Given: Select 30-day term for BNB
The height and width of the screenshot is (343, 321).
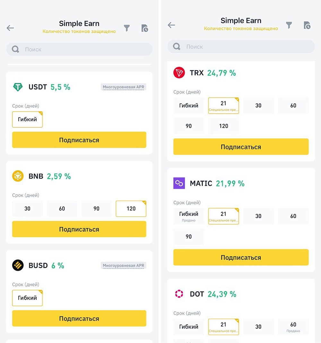Looking at the screenshot, I should (28, 209).
